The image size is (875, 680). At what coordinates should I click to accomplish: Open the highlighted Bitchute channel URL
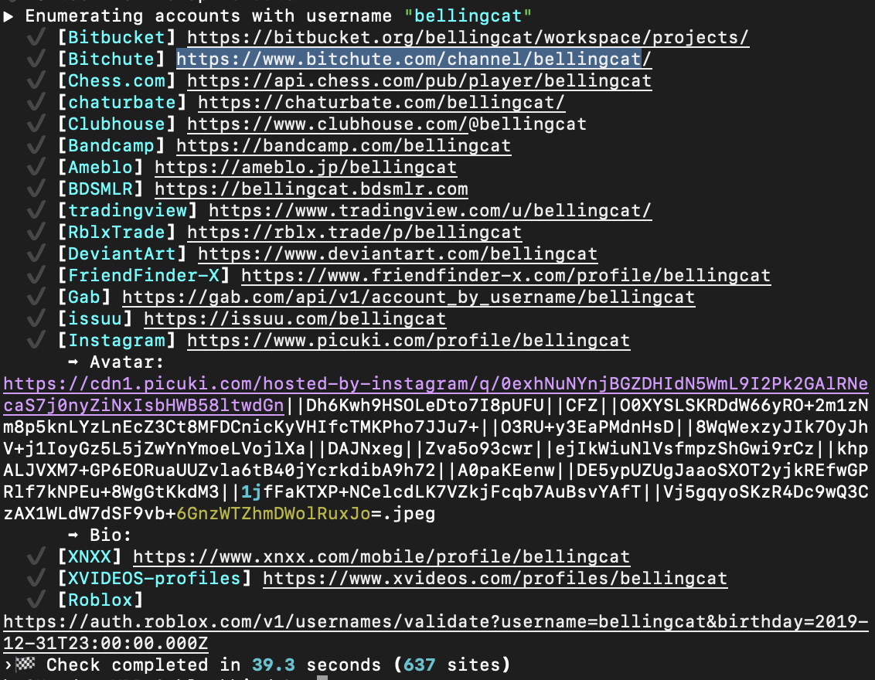click(x=414, y=59)
